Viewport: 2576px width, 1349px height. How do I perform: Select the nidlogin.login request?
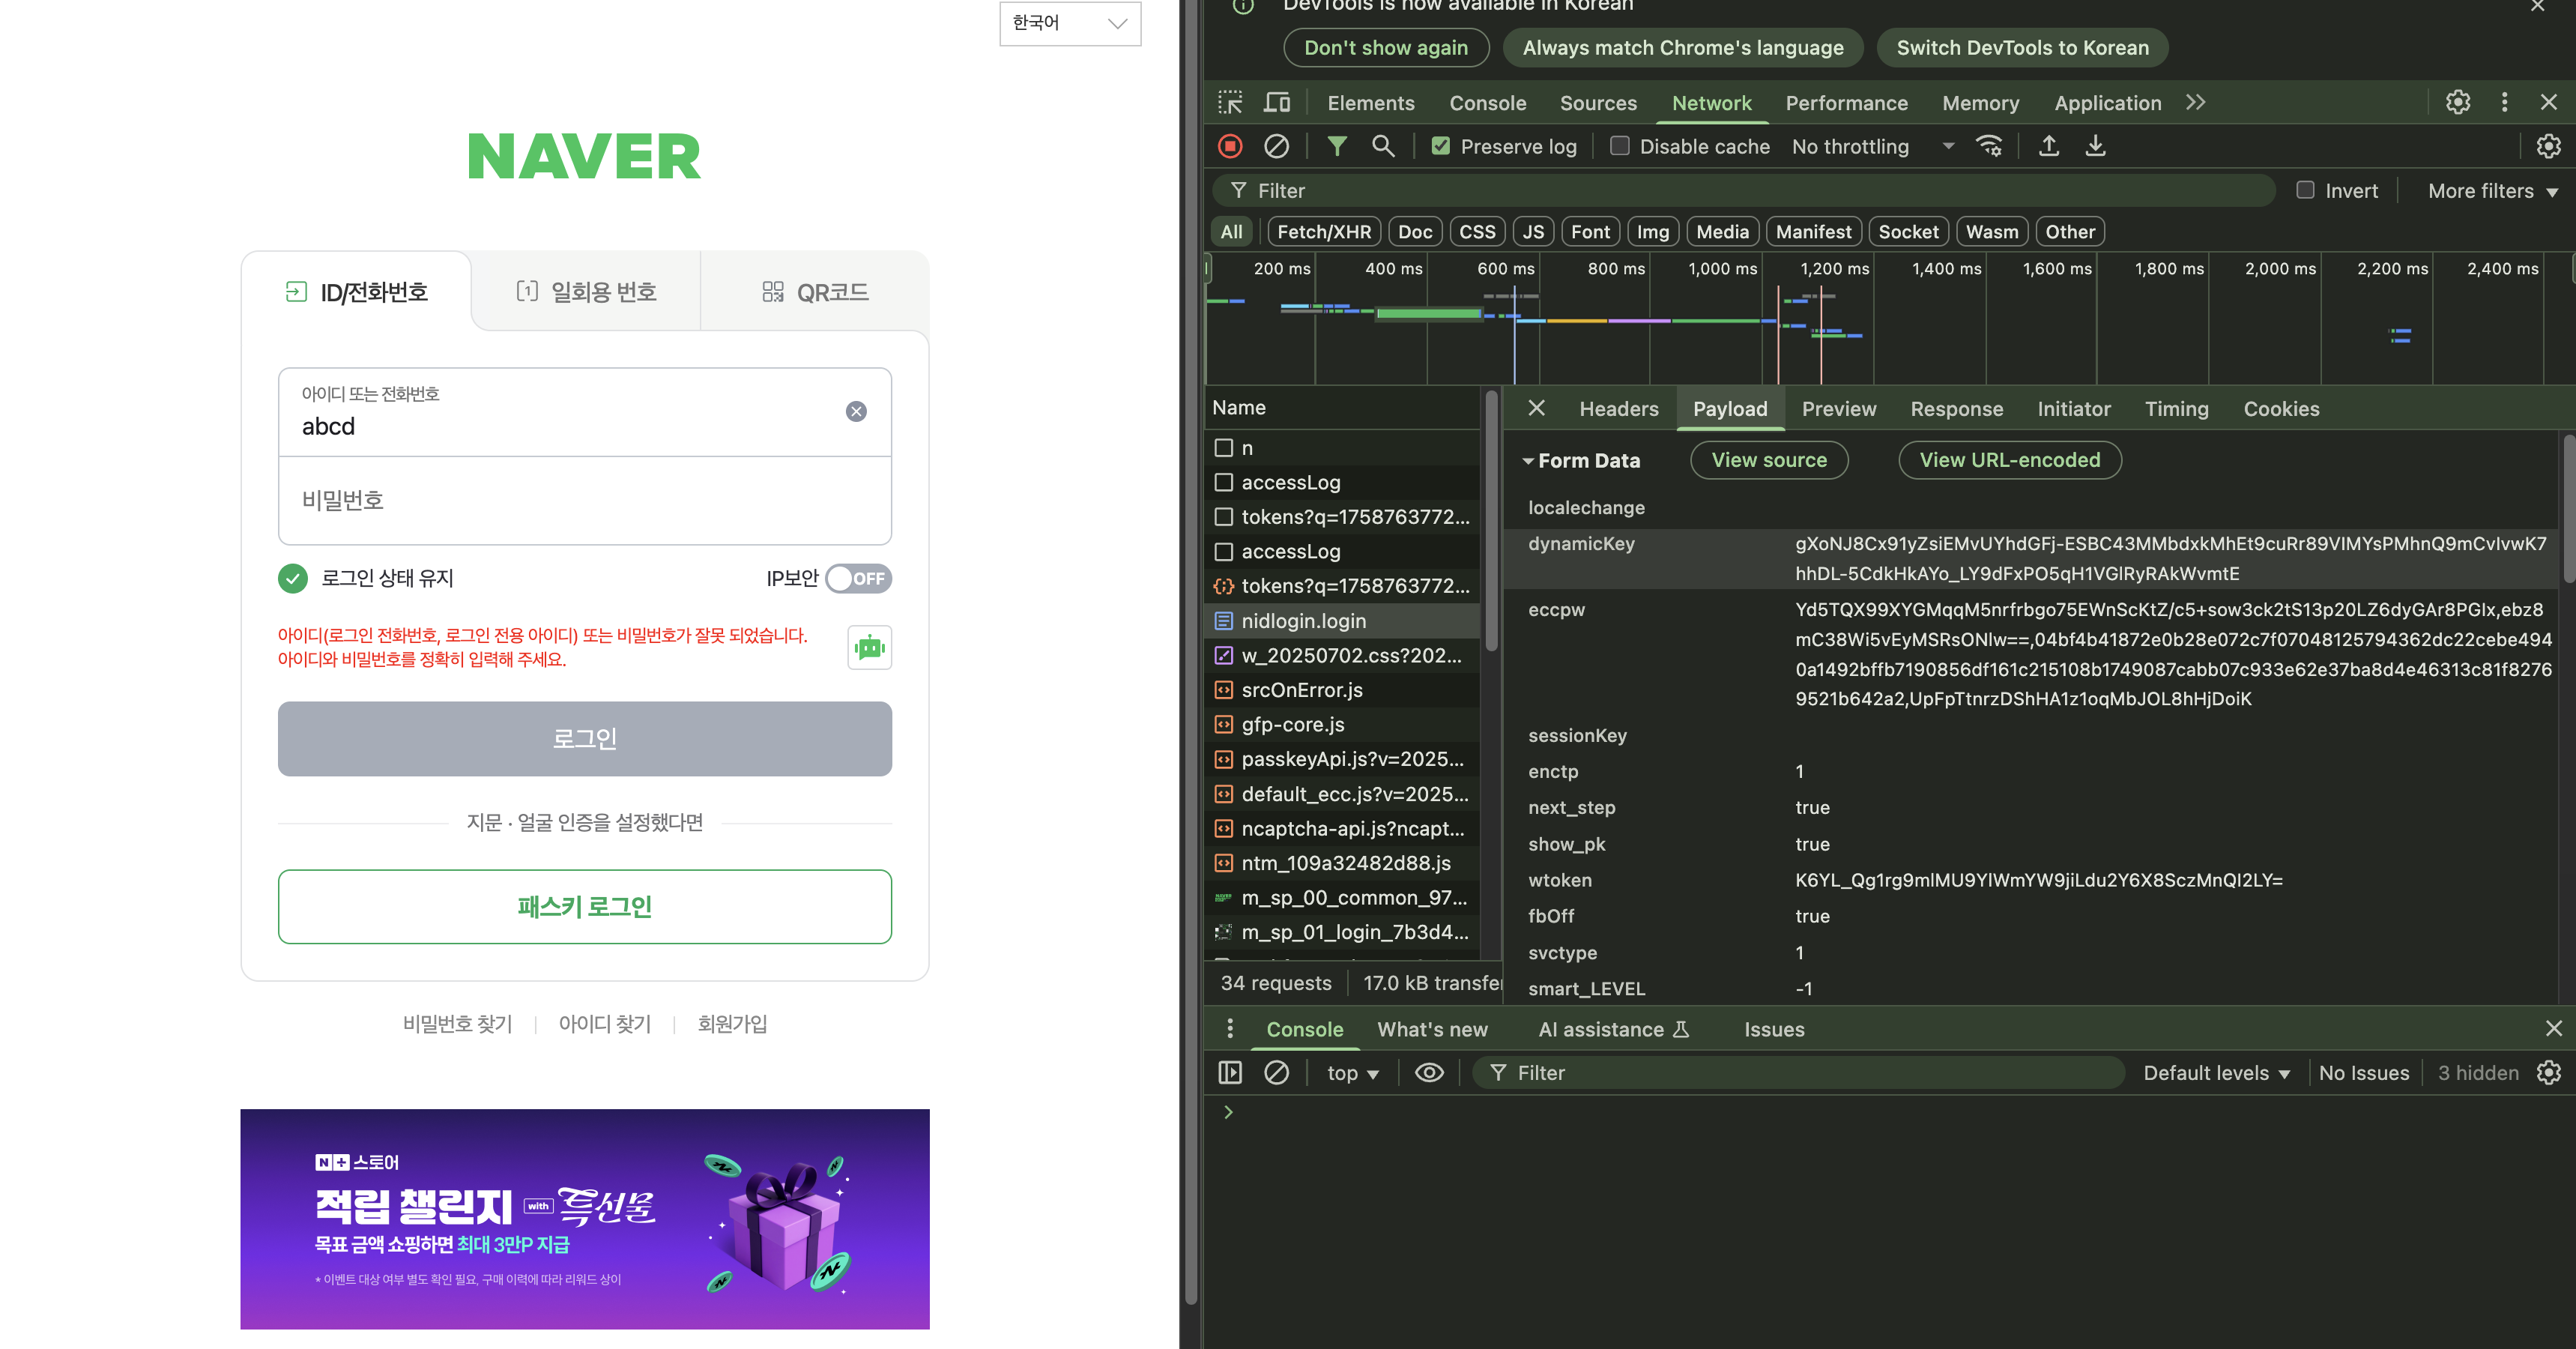click(1342, 621)
